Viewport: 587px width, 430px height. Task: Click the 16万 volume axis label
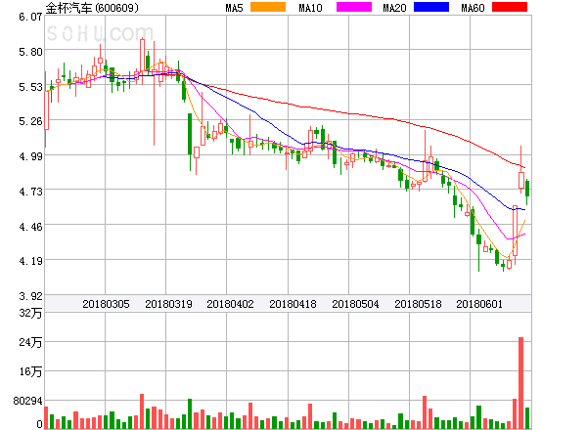[30, 371]
